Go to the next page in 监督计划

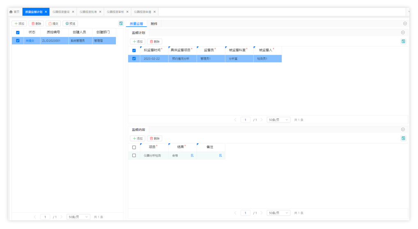point(262,120)
